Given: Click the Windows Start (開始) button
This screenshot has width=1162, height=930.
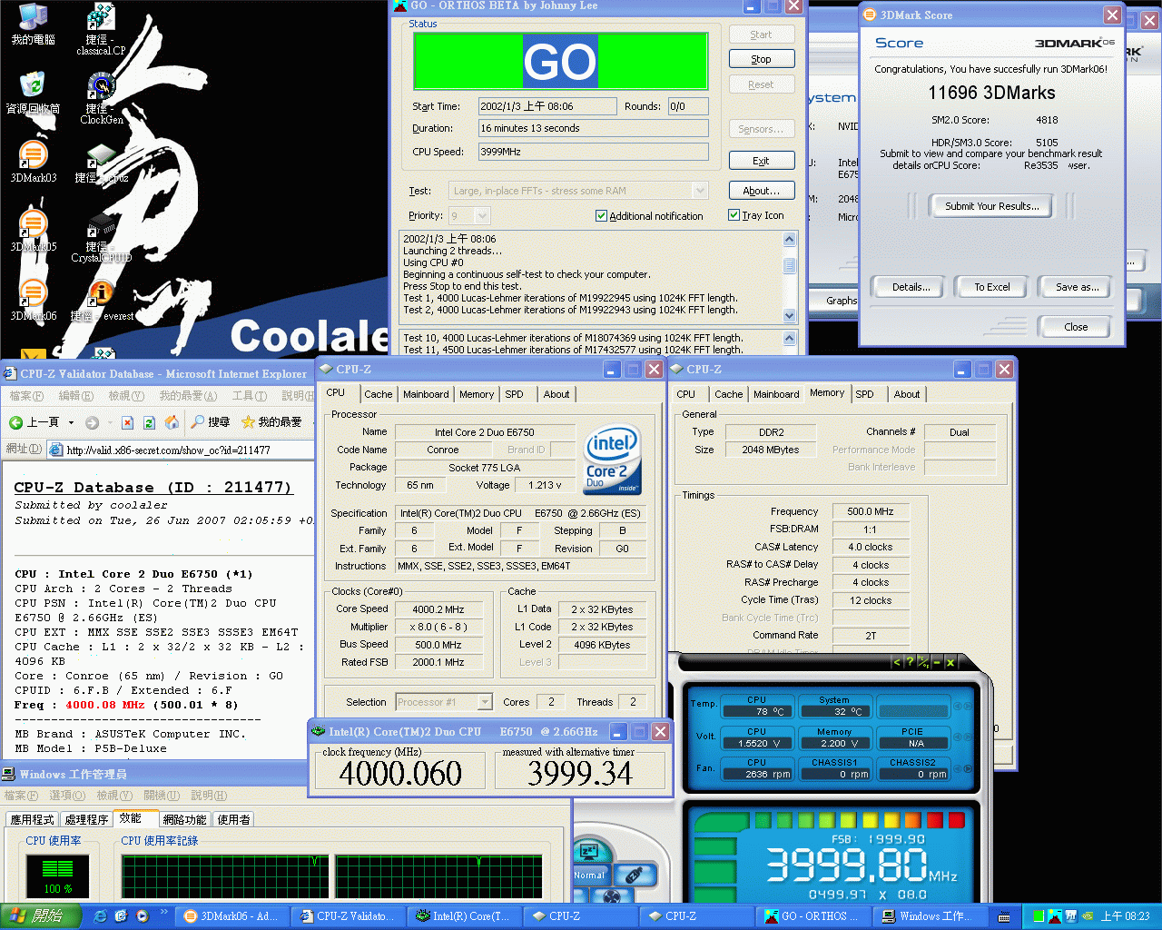Looking at the screenshot, I should (41, 916).
